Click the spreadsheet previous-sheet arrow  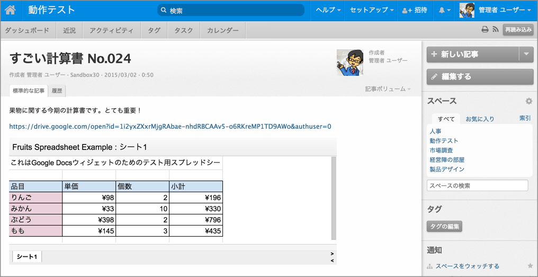(x=332, y=261)
